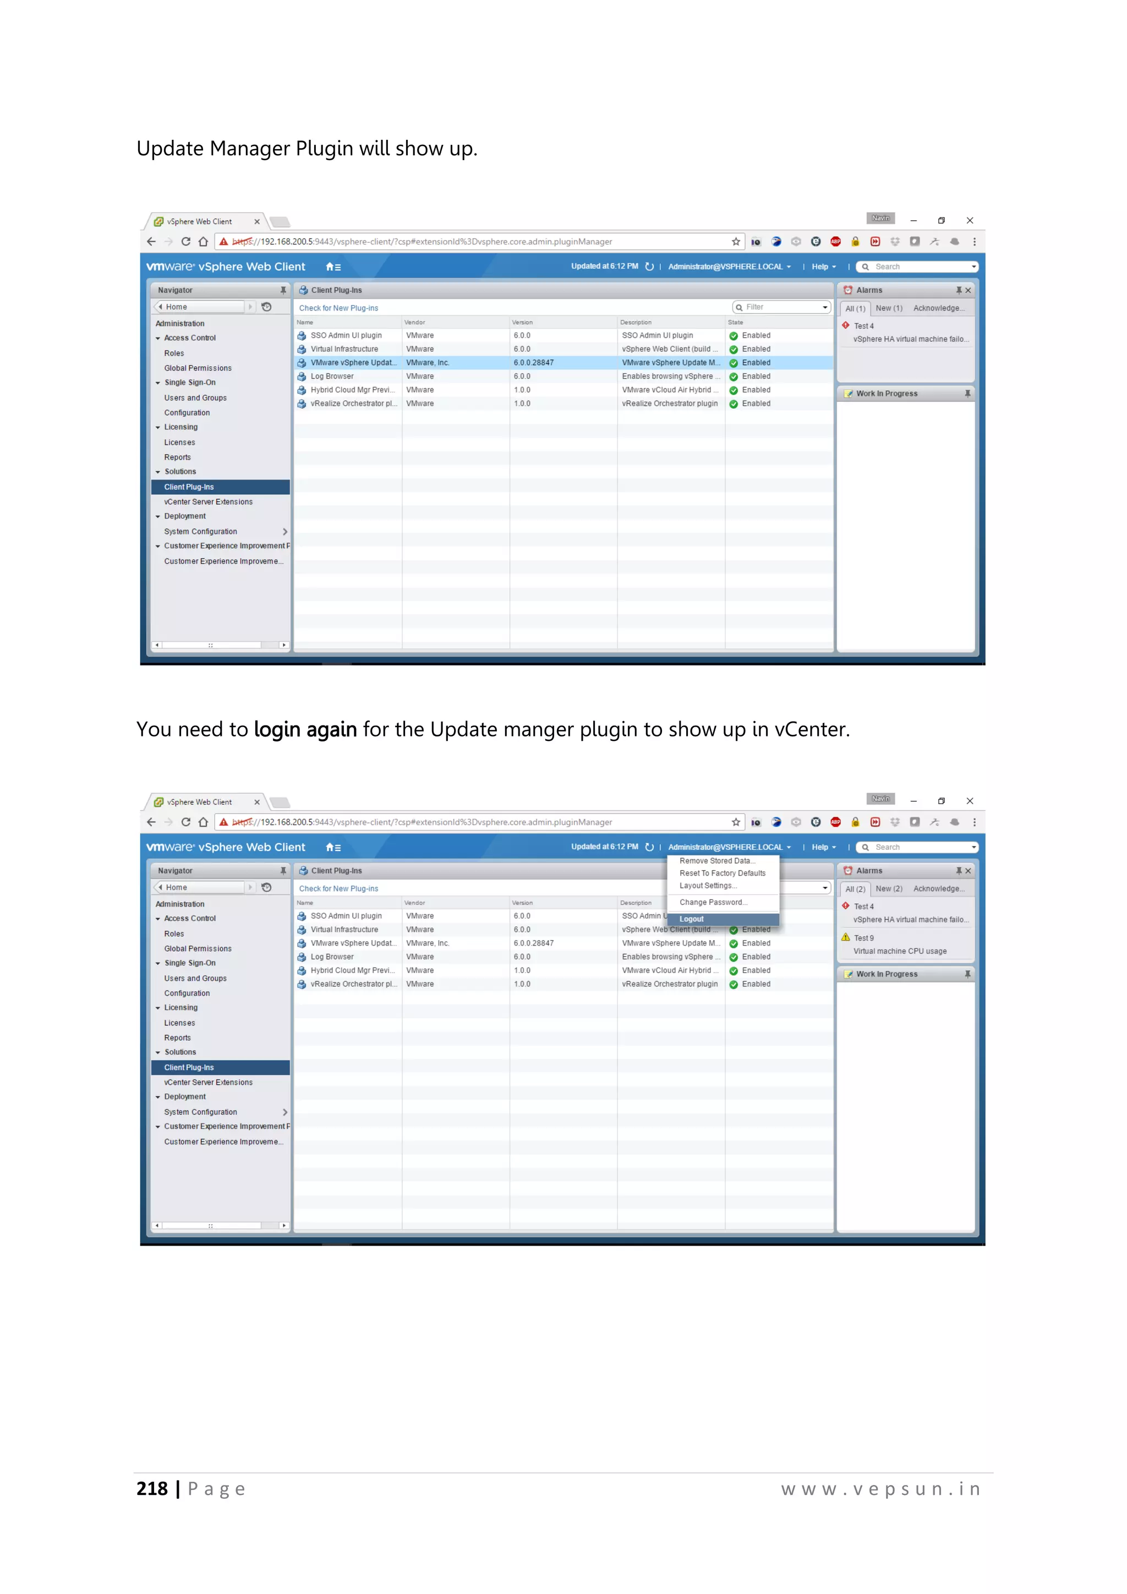Click Check for New Plug-ins link in lower panel
The height and width of the screenshot is (1594, 1127).
coord(338,888)
